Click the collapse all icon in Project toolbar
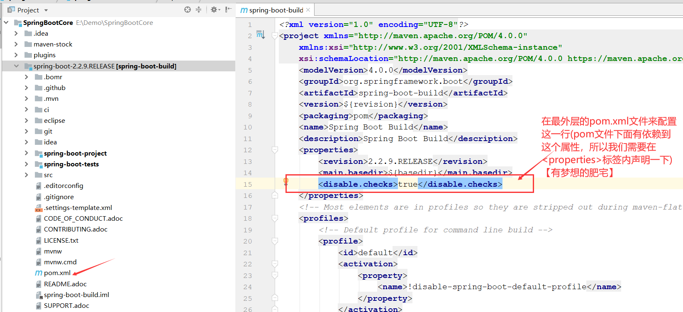 (x=198, y=10)
